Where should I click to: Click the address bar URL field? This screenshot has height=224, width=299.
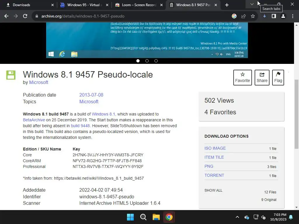tap(132, 16)
